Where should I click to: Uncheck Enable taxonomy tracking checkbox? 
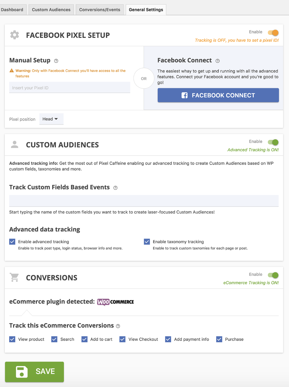pos(147,242)
